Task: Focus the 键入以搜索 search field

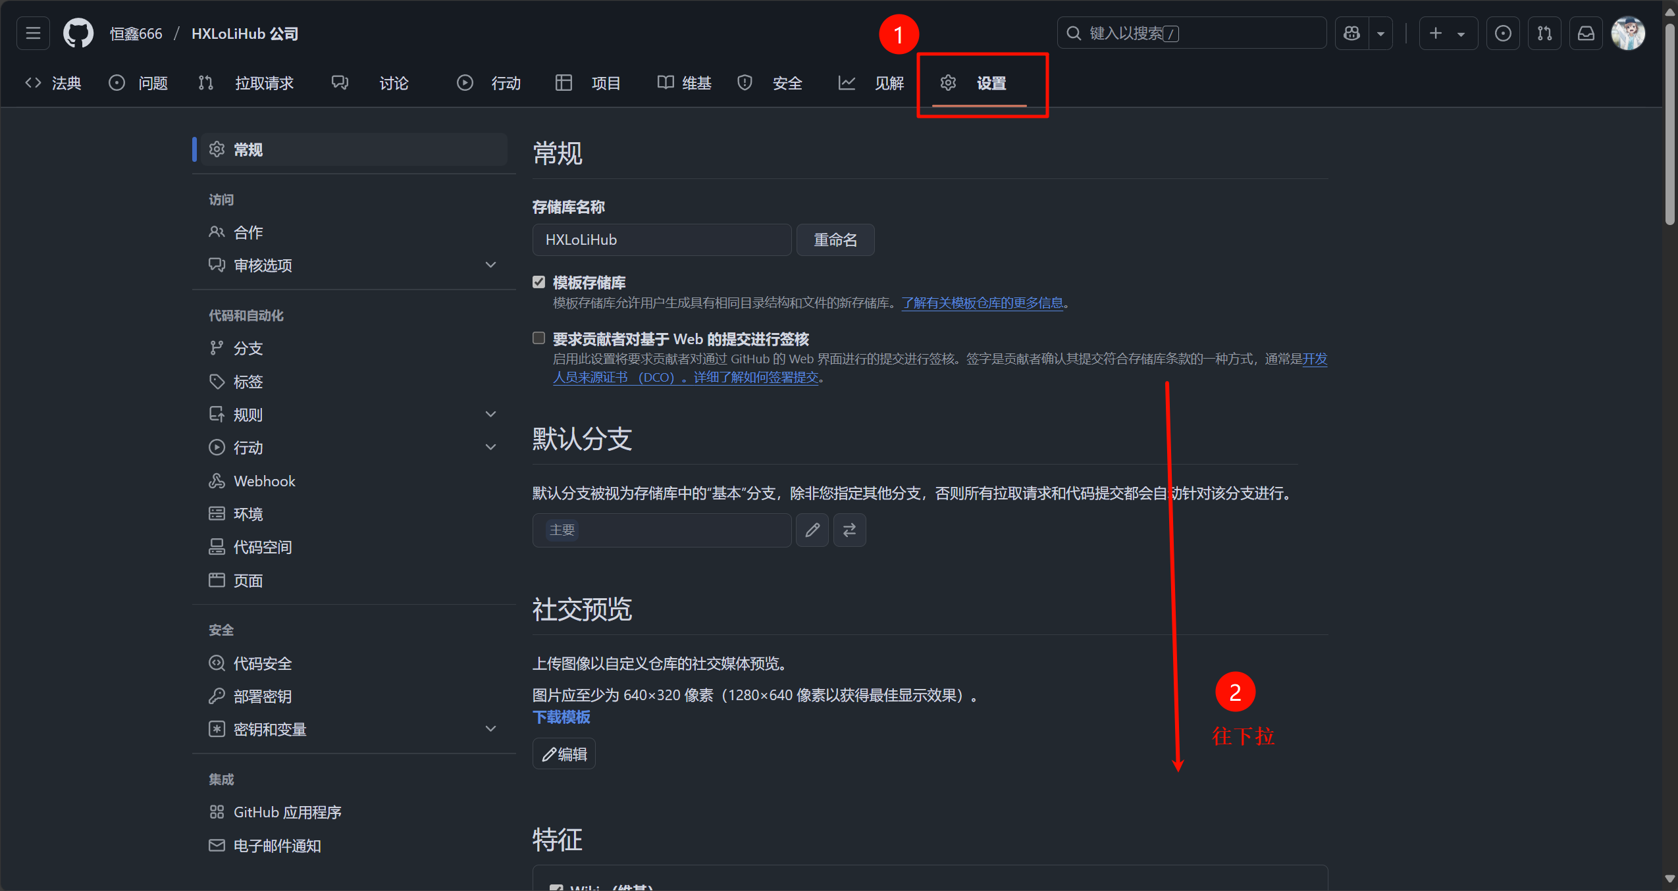Action: [x=1192, y=33]
